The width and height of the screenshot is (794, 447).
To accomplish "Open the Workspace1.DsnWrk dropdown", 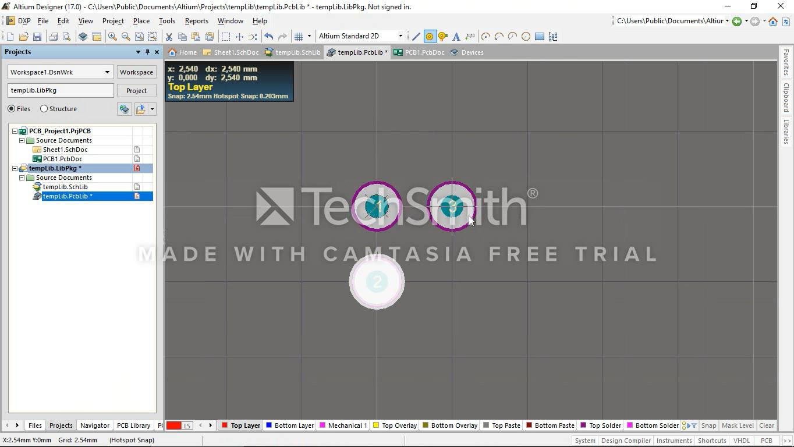I will coord(107,72).
